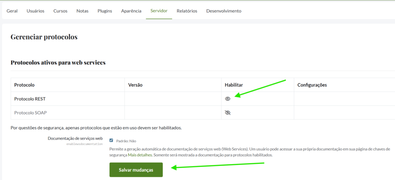
Task: Click the active Servidor tab
Action: 159,11
